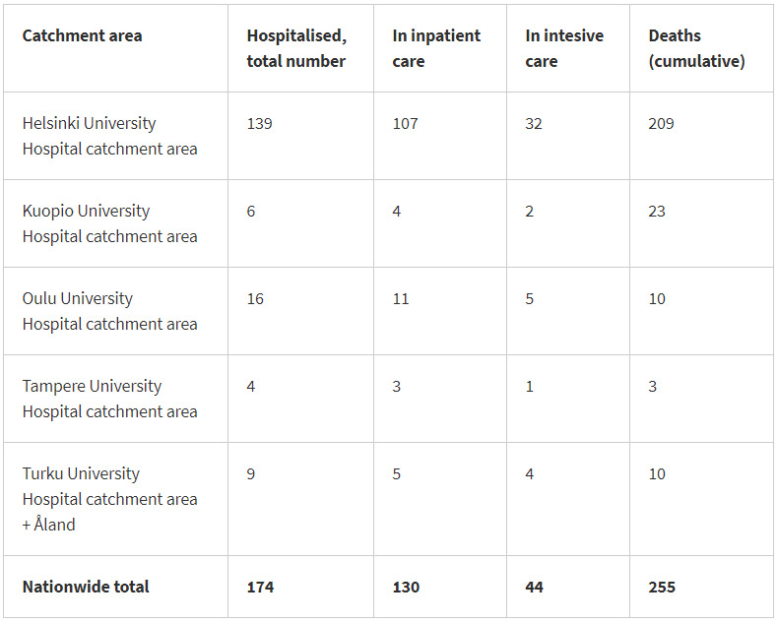Click Turku University Hospital + Åland cell

109,499
